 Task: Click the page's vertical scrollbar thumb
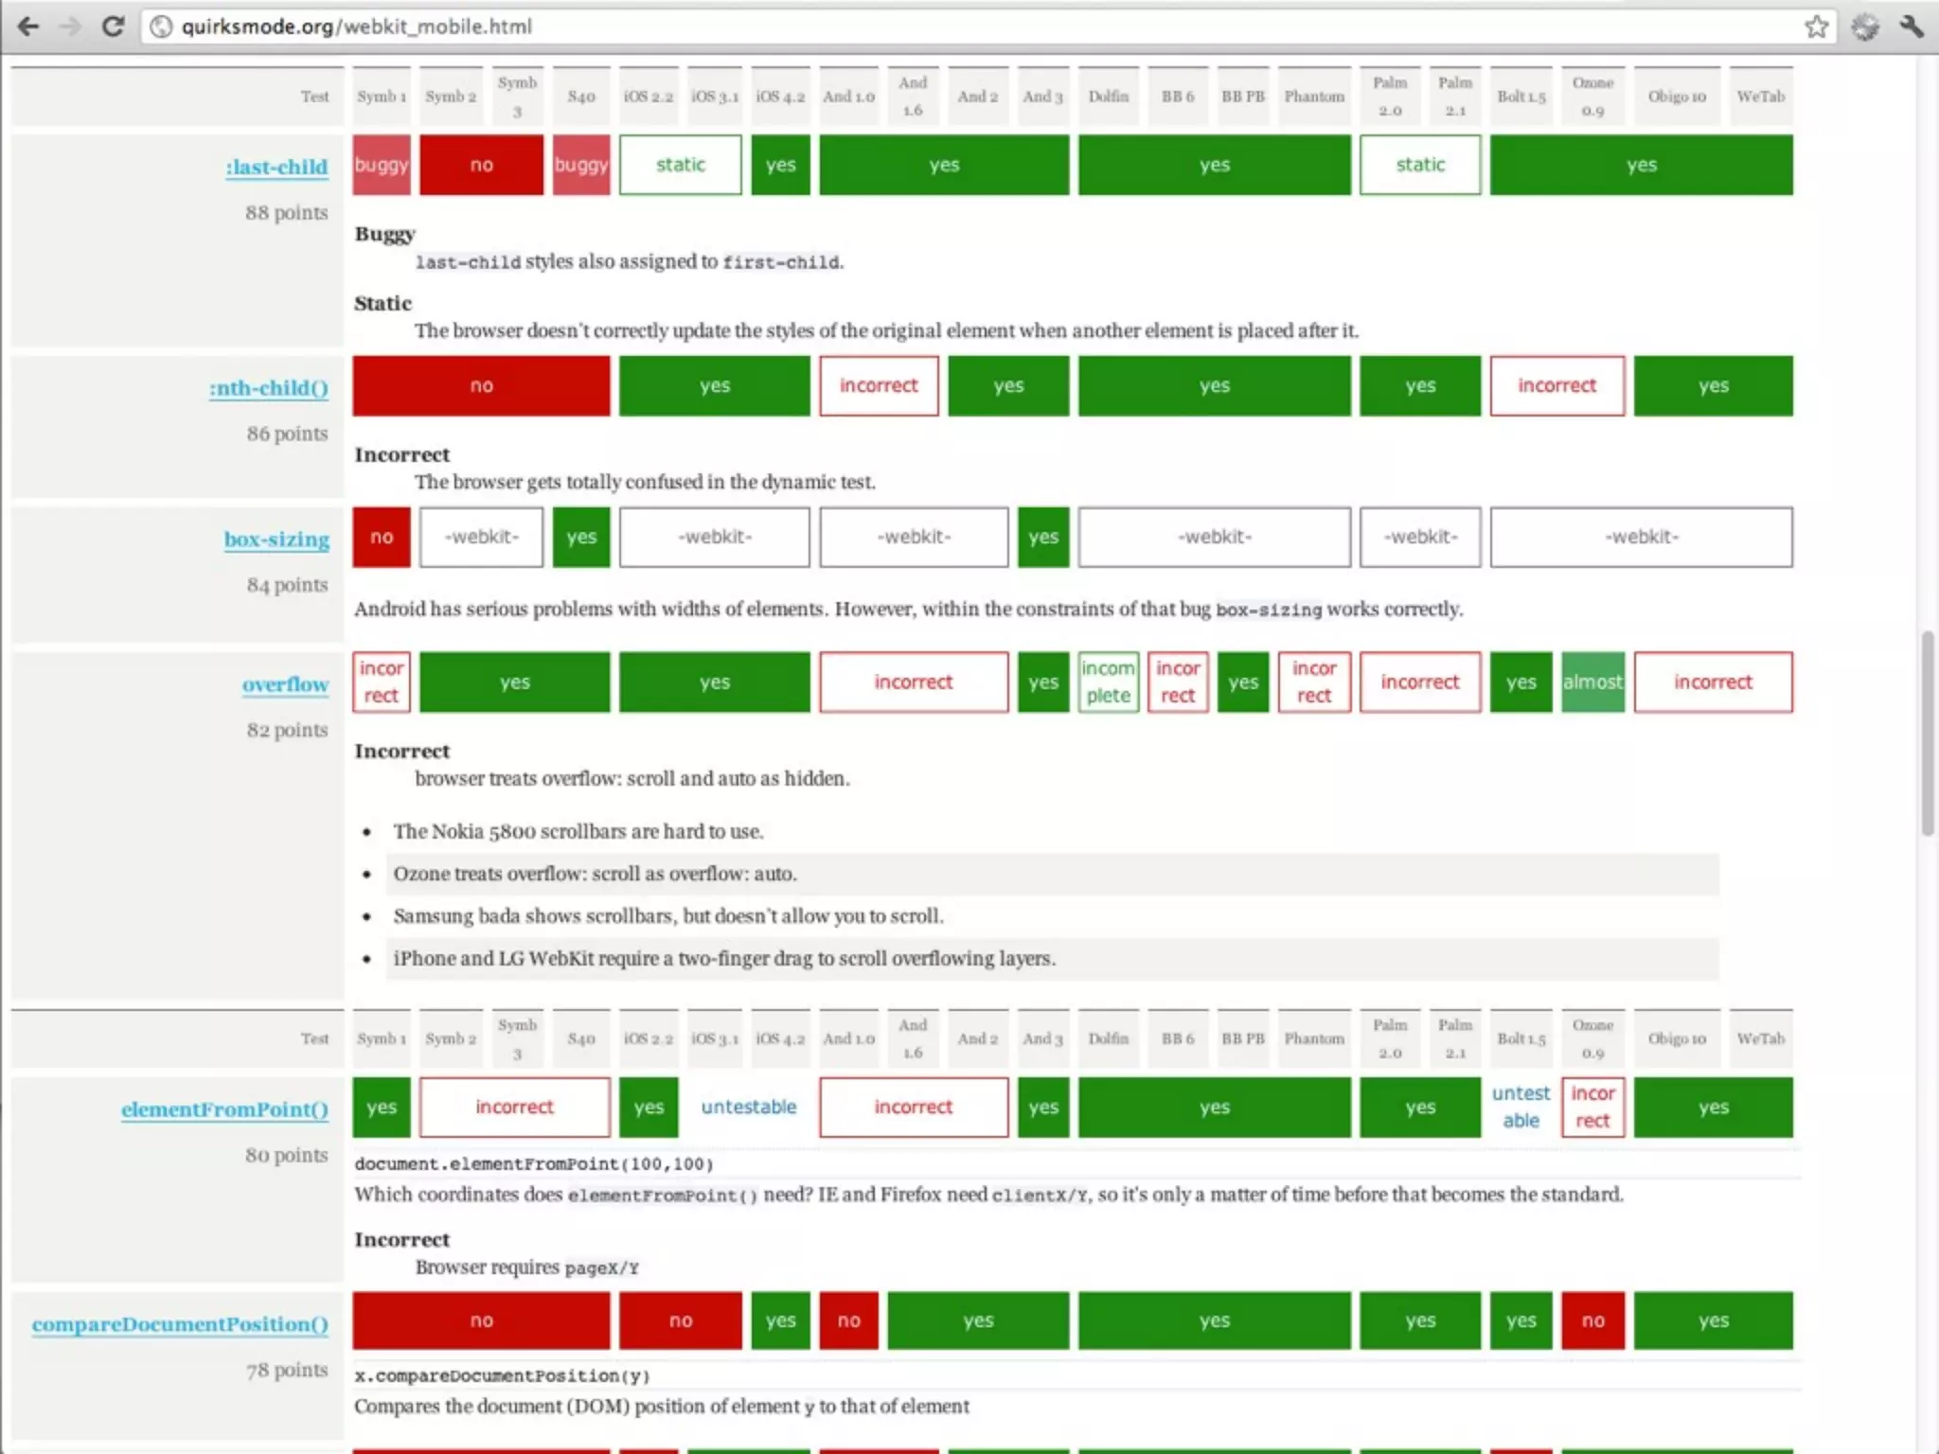(1928, 734)
